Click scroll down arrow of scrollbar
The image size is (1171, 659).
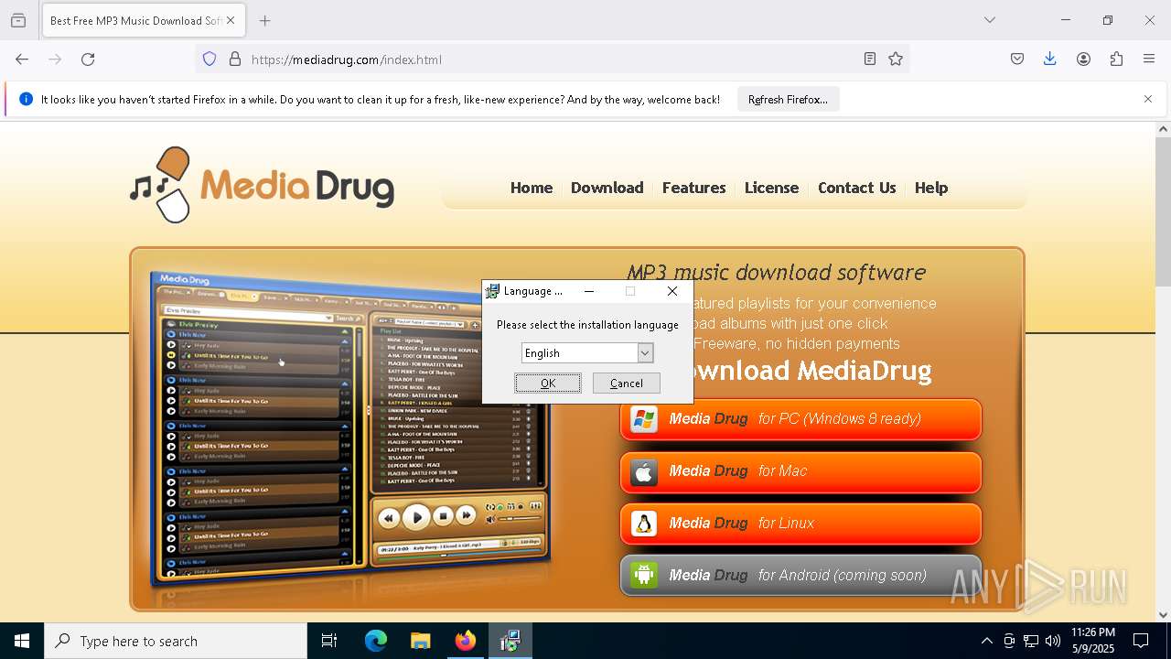pyautogui.click(x=1164, y=615)
